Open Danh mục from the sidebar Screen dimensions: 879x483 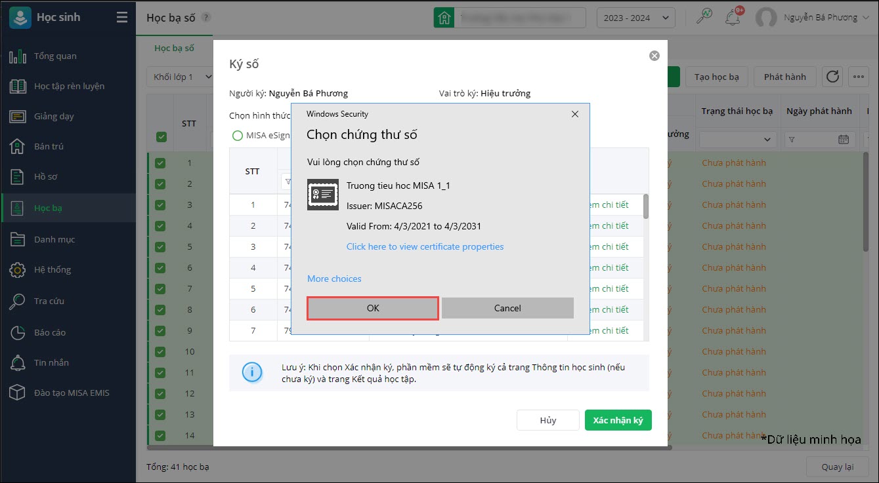[x=68, y=240]
